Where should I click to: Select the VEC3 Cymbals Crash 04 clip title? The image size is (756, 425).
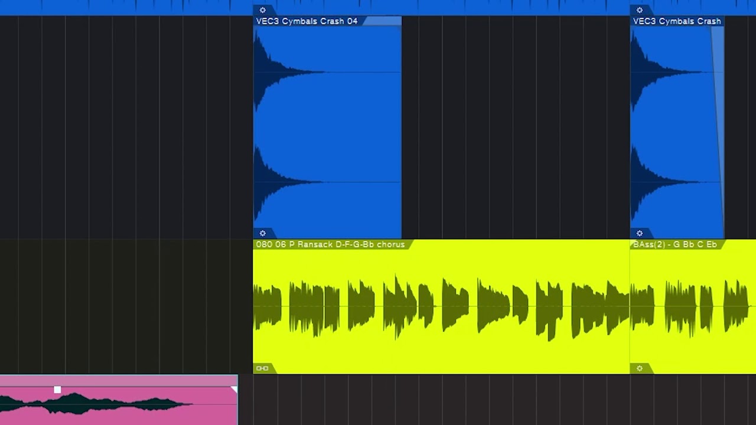tap(307, 21)
